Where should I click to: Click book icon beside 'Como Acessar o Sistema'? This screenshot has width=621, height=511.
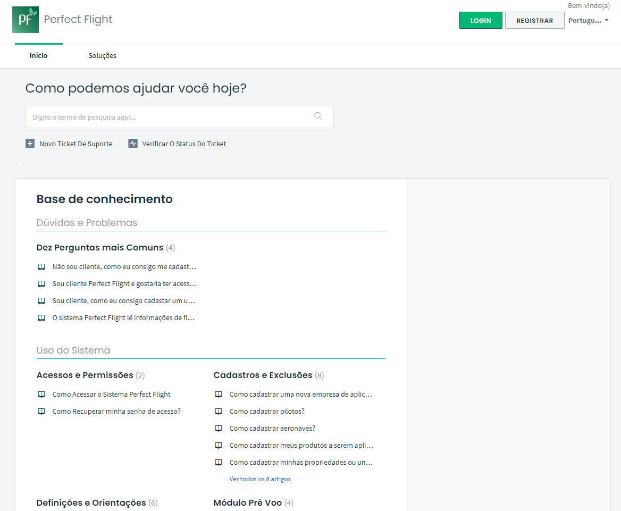pyautogui.click(x=41, y=394)
